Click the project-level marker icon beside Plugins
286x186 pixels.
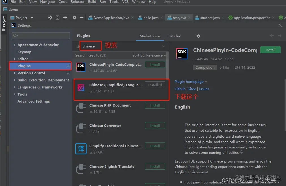click(x=68, y=66)
